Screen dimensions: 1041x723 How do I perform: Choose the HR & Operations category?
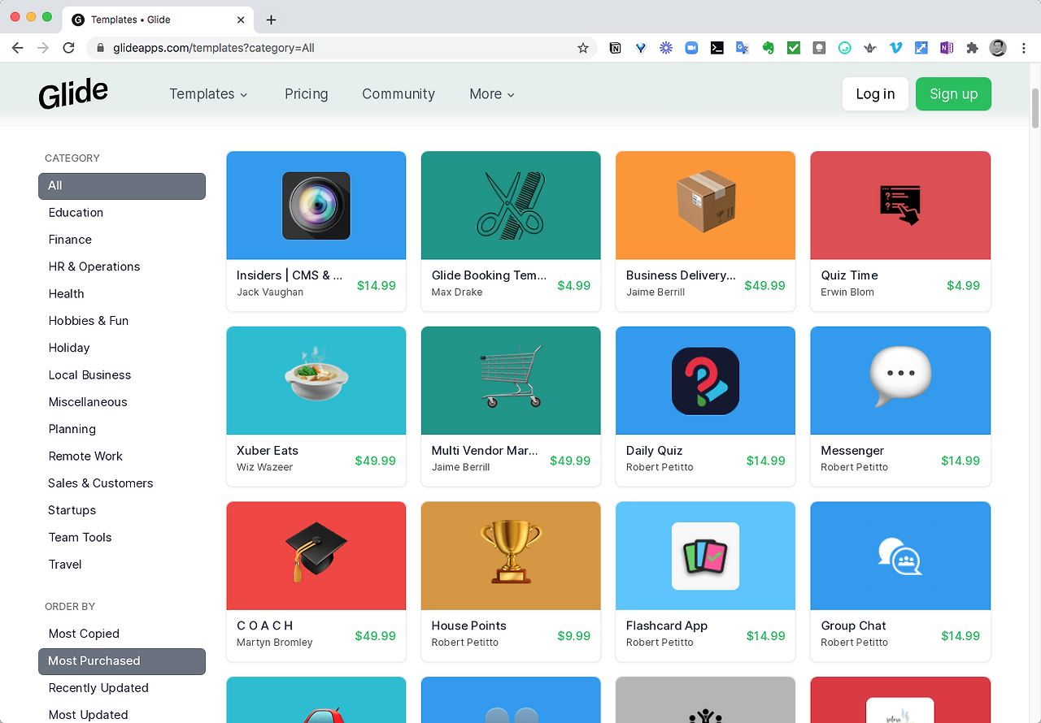coord(94,266)
